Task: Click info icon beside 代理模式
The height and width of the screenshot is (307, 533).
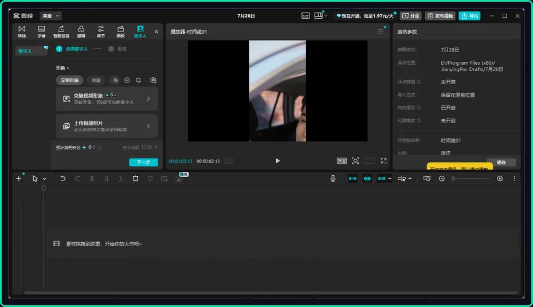Action: coord(419,120)
